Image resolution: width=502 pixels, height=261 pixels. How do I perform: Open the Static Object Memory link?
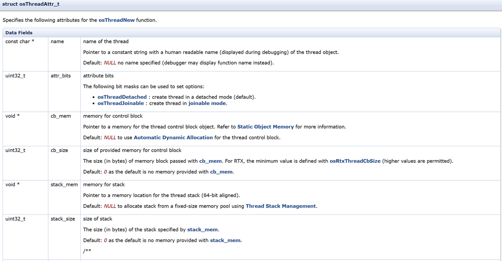[x=265, y=127]
